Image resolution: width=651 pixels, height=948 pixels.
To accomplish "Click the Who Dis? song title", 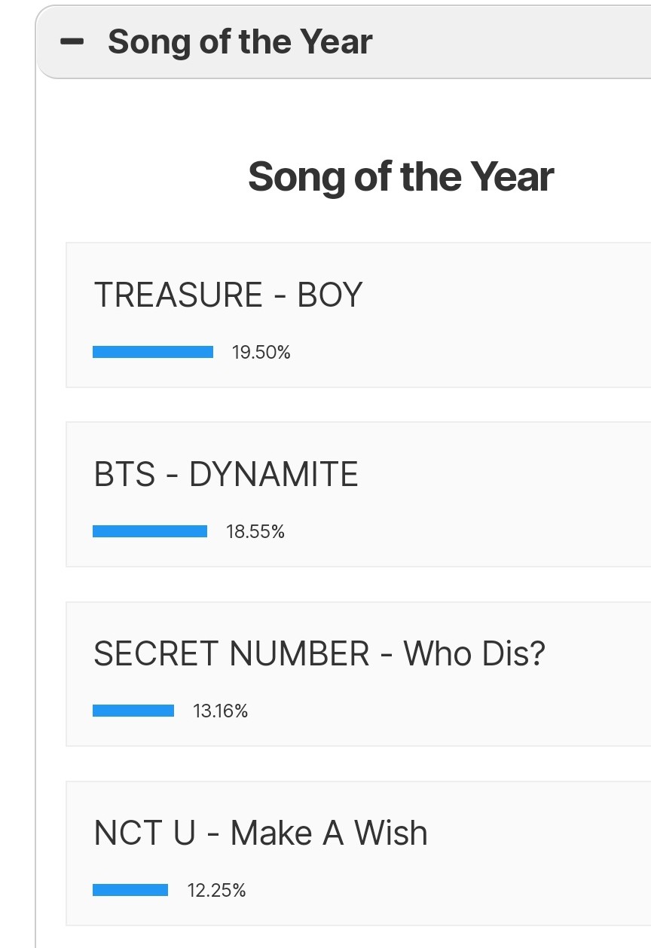I will (474, 653).
